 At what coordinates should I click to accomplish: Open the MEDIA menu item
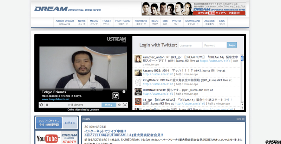click(x=94, y=22)
